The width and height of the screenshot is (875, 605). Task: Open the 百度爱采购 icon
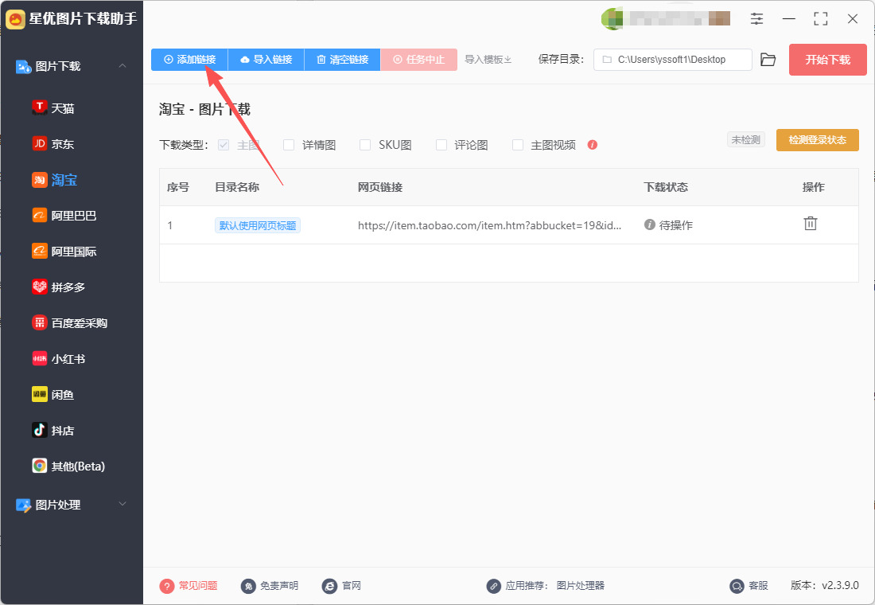tap(40, 322)
